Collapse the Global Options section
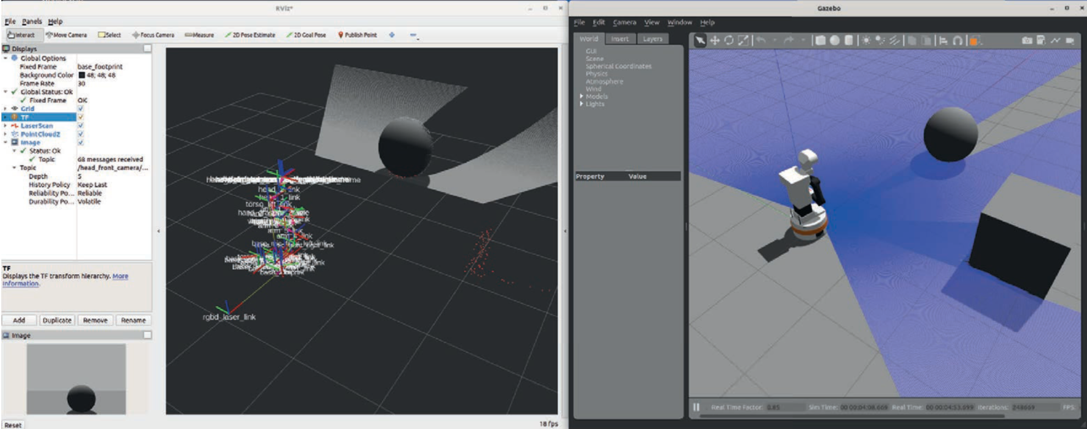The image size is (1087, 429). pos(5,58)
